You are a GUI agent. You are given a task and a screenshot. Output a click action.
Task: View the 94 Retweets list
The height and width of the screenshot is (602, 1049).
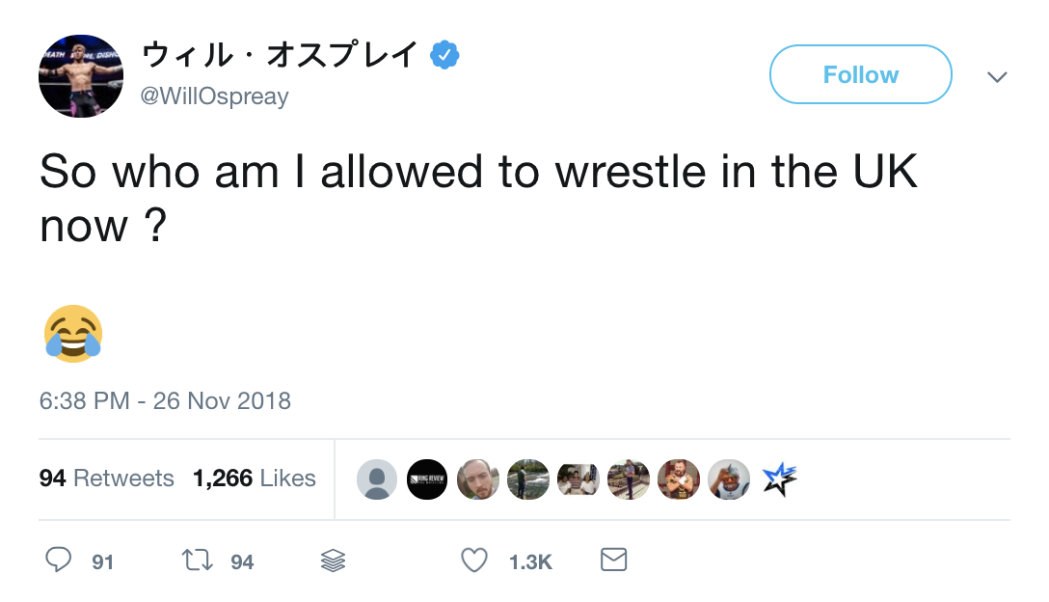click(x=106, y=479)
